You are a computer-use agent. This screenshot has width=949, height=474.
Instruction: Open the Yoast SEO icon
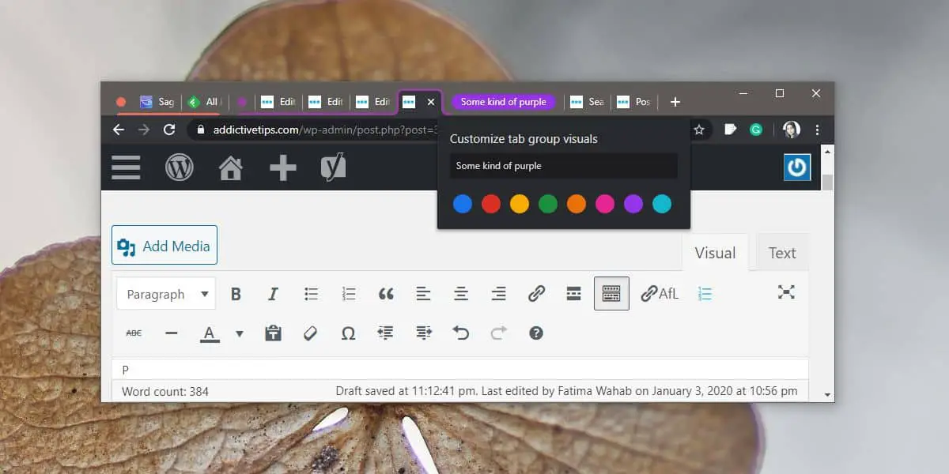click(x=334, y=167)
